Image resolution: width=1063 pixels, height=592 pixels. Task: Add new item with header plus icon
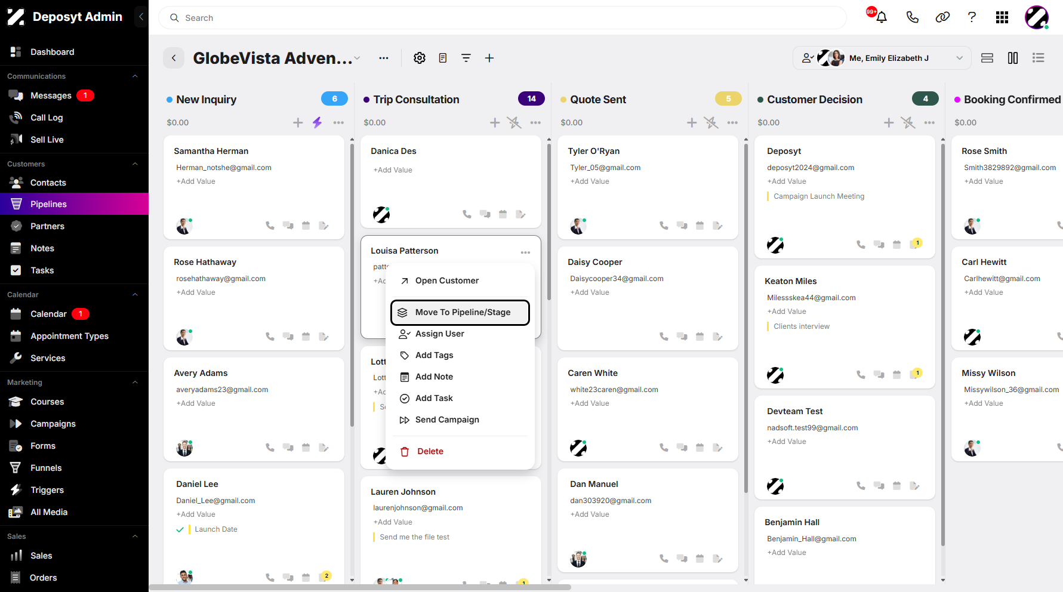489,58
